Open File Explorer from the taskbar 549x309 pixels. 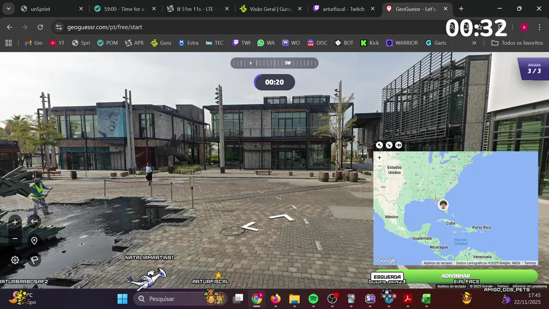294,299
